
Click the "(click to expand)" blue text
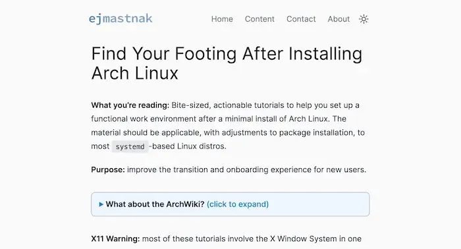[x=238, y=204]
